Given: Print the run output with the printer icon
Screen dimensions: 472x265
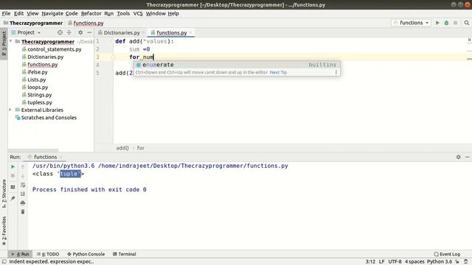Looking at the screenshot, I should pyautogui.click(x=23, y=203).
